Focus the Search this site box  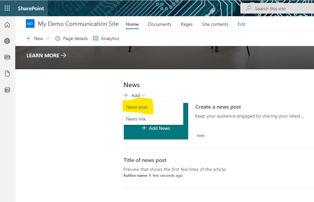[x=277, y=8]
